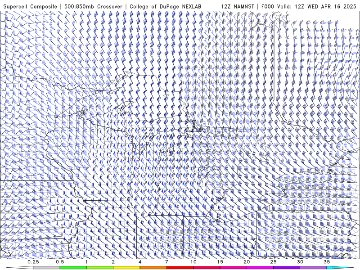Viewport: 360px width, 270px height.
Task: Click the colorbar label reading 35
Action: [327, 262]
